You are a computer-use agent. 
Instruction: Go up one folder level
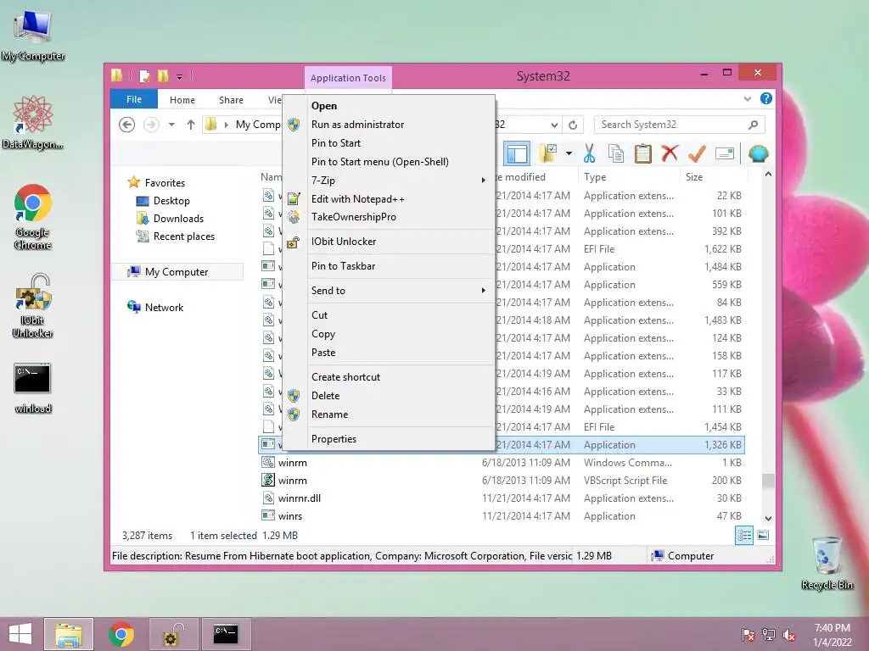click(191, 125)
